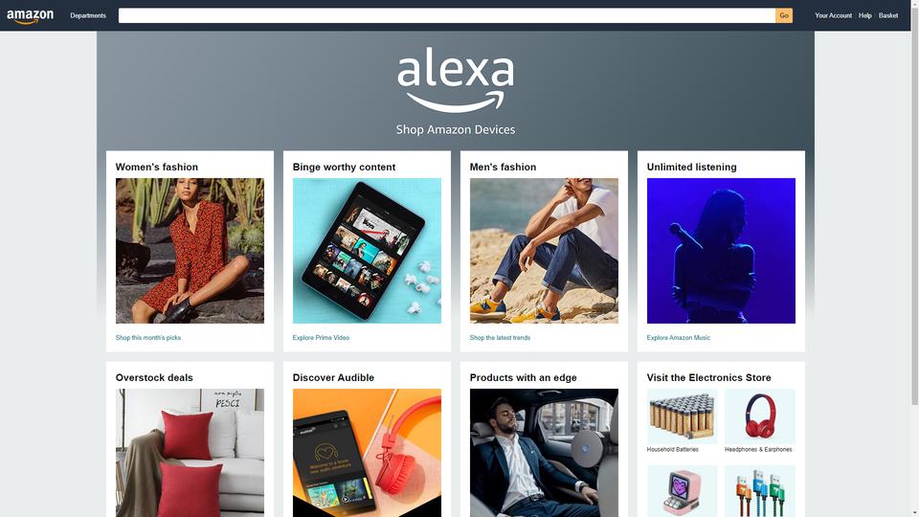Click the Alexa Shop Amazon Devices banner
919x517 pixels.
point(456,91)
